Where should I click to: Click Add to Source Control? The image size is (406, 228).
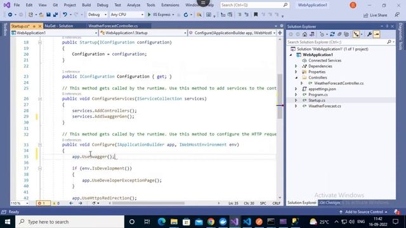363,212
